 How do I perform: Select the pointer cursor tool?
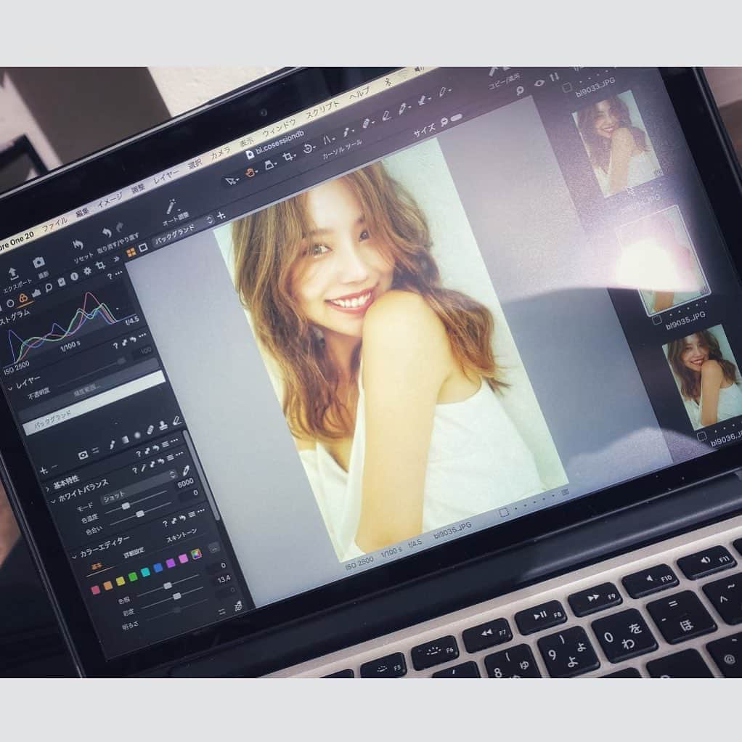pyautogui.click(x=231, y=182)
